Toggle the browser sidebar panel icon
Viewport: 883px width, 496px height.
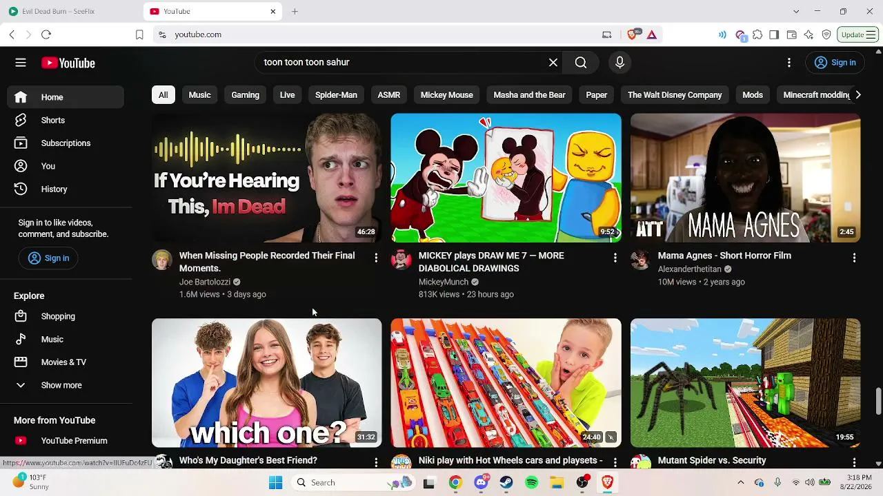pyautogui.click(x=774, y=34)
